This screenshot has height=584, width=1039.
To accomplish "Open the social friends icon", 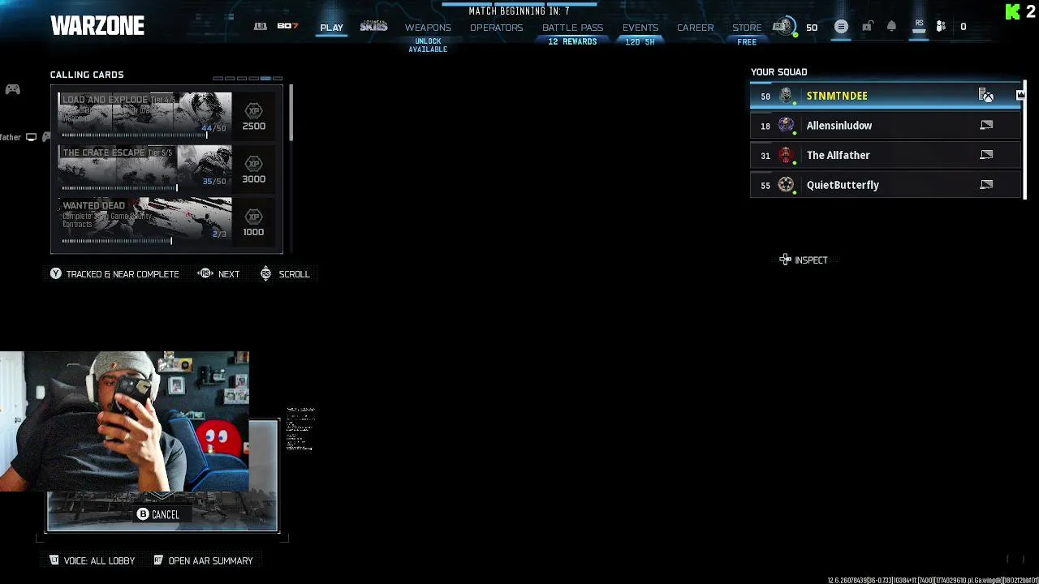I will 941,27.
